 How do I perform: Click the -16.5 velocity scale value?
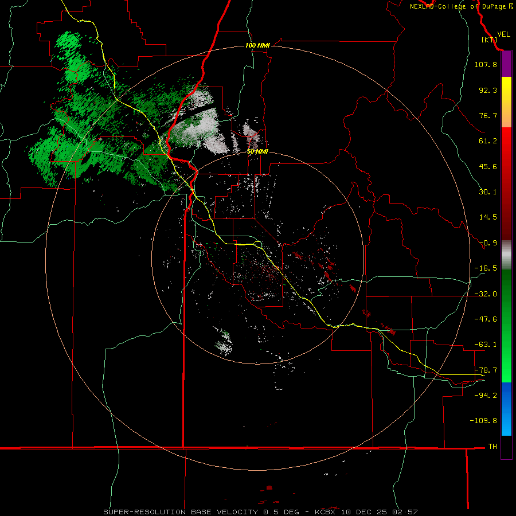point(486,268)
